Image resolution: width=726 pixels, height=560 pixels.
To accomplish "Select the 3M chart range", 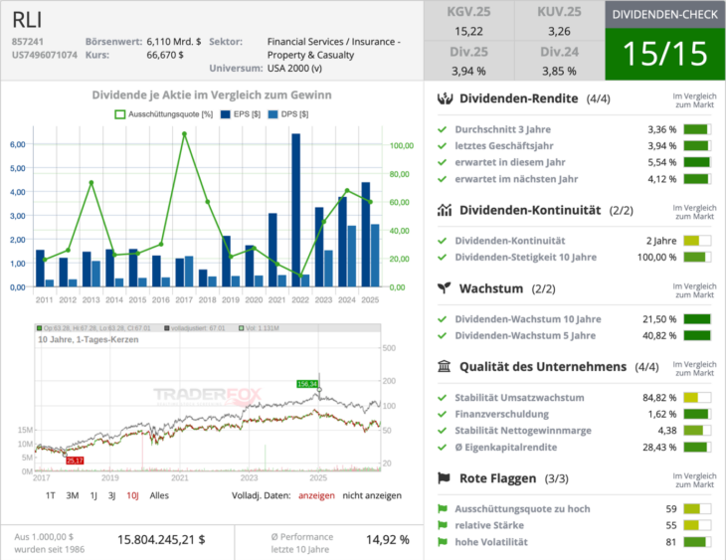I will point(73,495).
